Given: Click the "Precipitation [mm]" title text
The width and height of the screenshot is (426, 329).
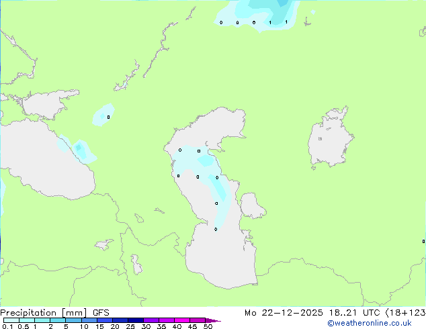Looking at the screenshot, I should click(x=43, y=313).
